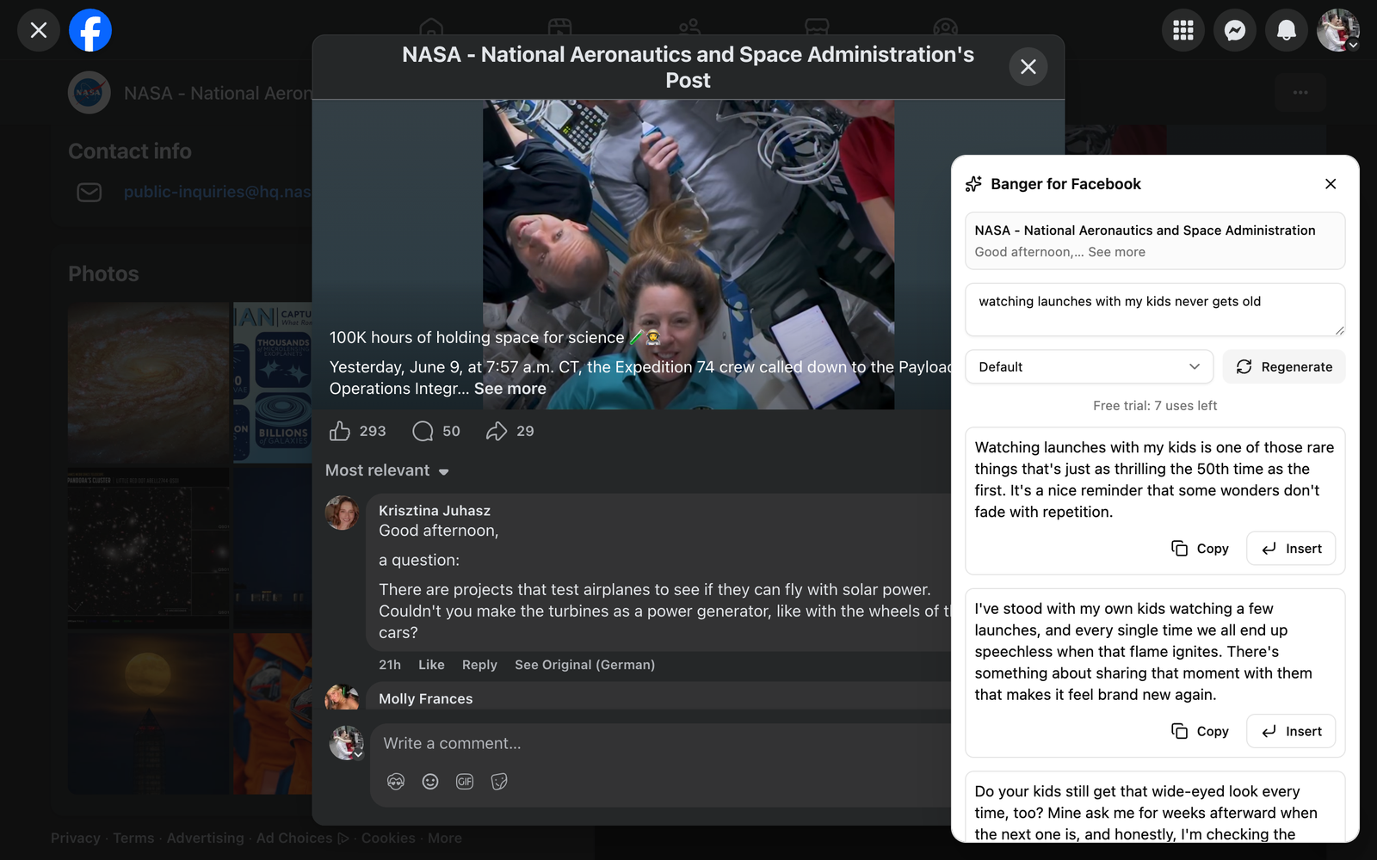Open the GIF picker in comment box
Screen dimensions: 1377x860
(465, 781)
